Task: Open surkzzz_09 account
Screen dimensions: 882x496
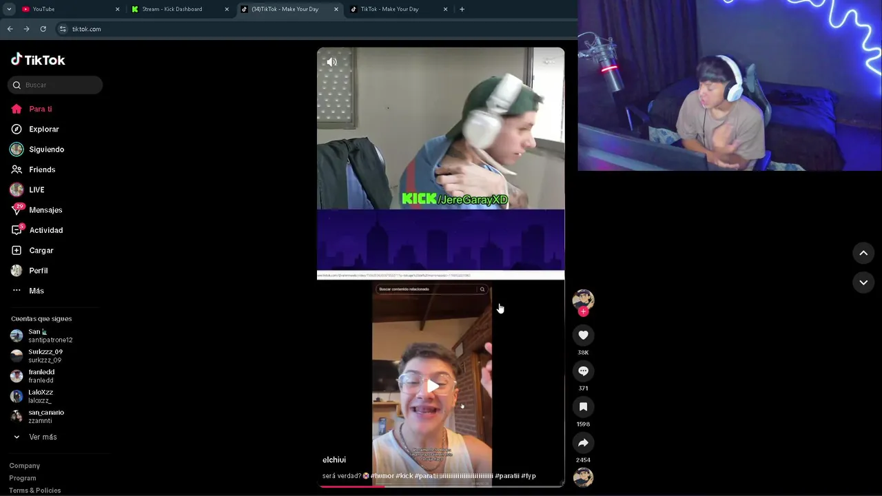Action: [45, 355]
